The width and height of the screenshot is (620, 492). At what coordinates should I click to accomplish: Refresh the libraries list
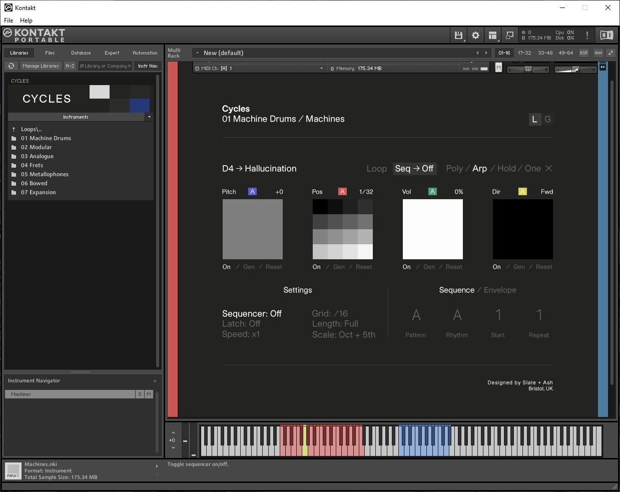11,66
